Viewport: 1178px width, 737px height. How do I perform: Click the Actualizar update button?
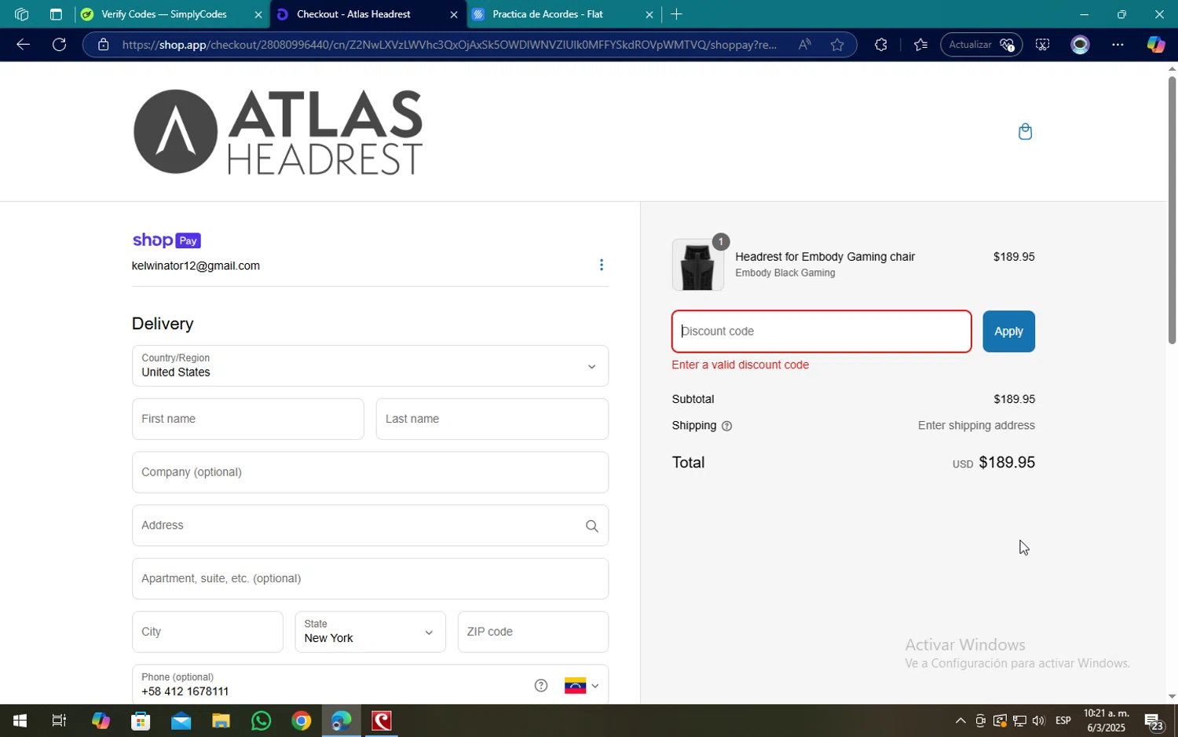tap(981, 45)
